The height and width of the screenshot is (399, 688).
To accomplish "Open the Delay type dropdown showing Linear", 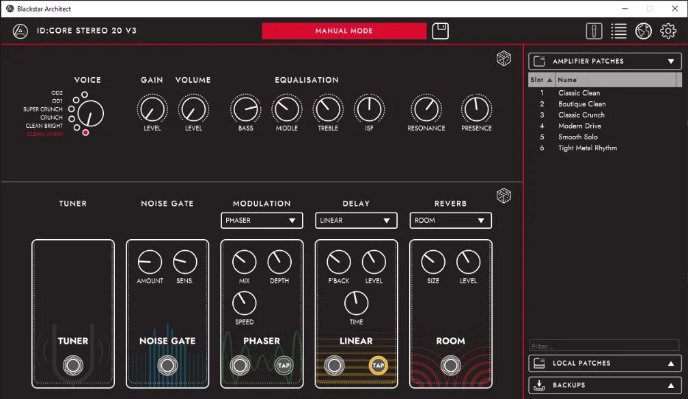I will click(x=356, y=220).
